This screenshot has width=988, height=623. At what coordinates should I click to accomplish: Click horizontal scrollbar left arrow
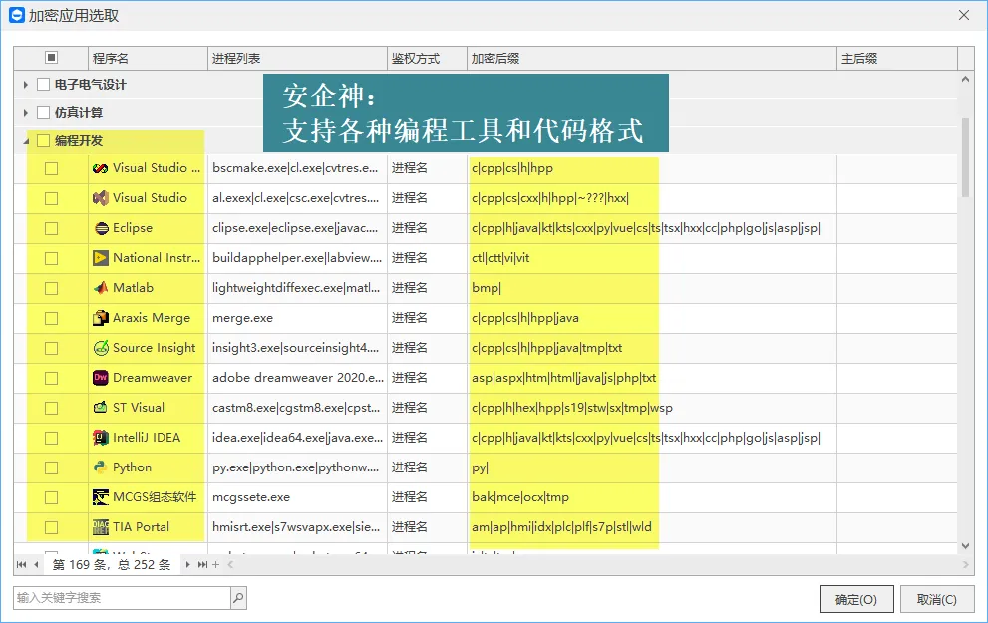point(230,565)
